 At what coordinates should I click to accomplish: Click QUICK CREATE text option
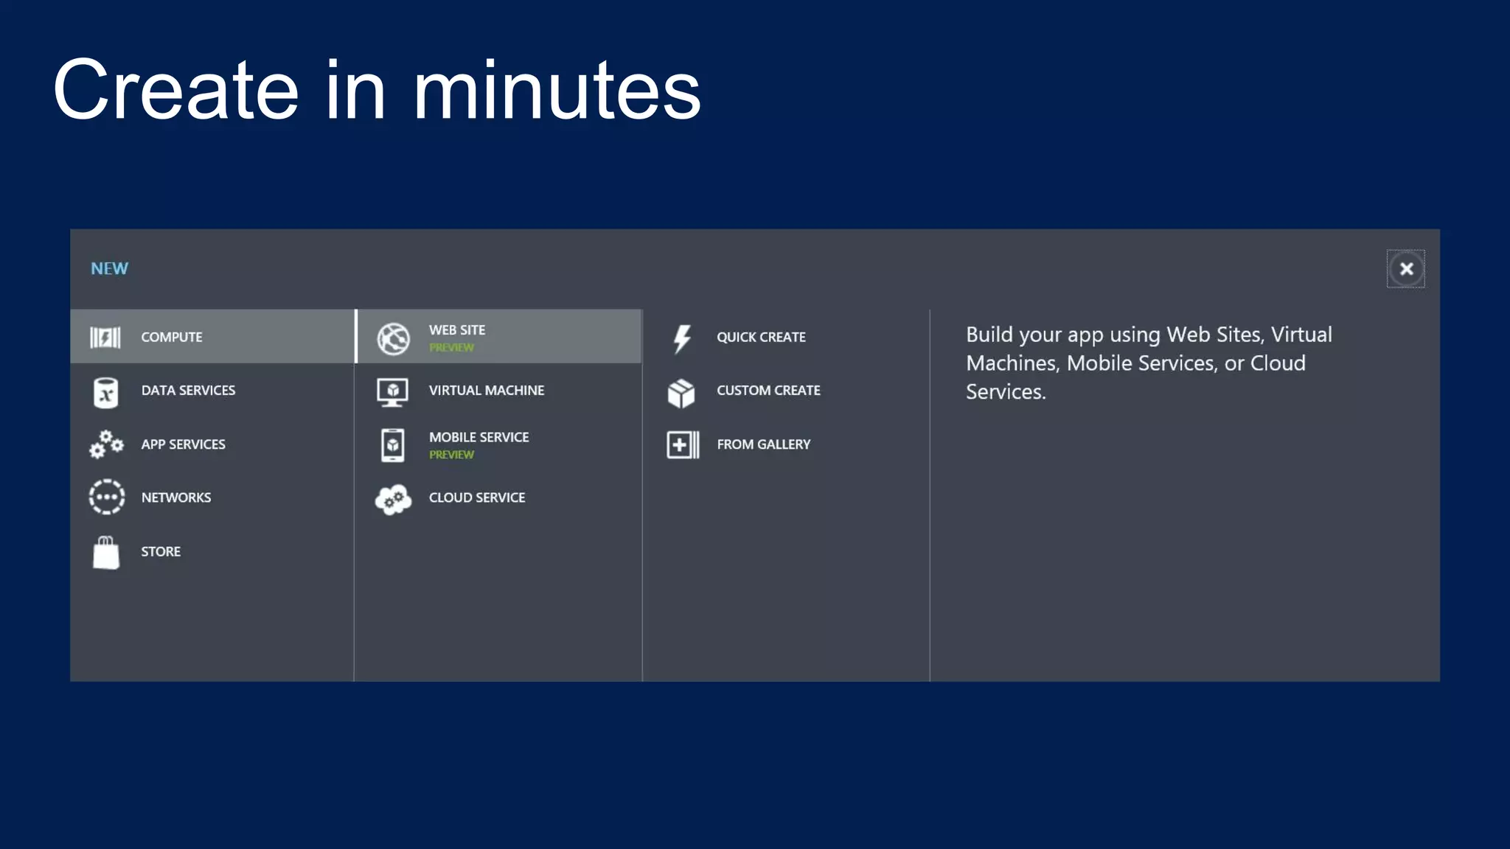point(760,337)
